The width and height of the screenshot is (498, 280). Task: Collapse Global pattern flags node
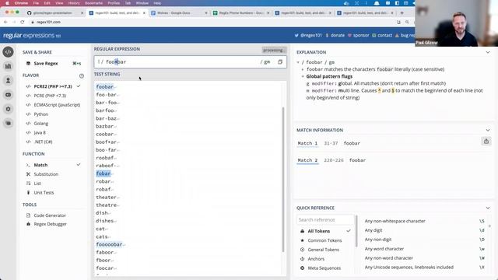click(303, 76)
